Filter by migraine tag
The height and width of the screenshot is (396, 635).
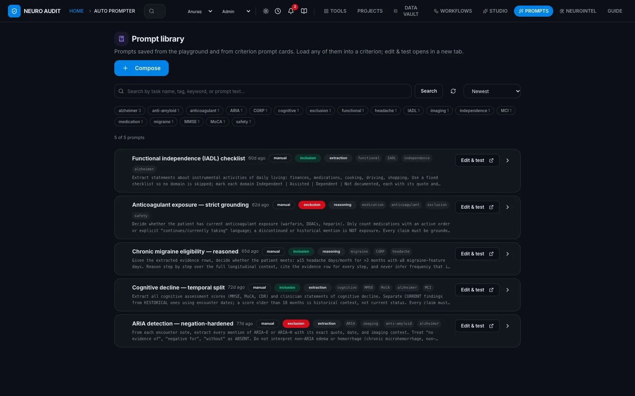pyautogui.click(x=164, y=122)
